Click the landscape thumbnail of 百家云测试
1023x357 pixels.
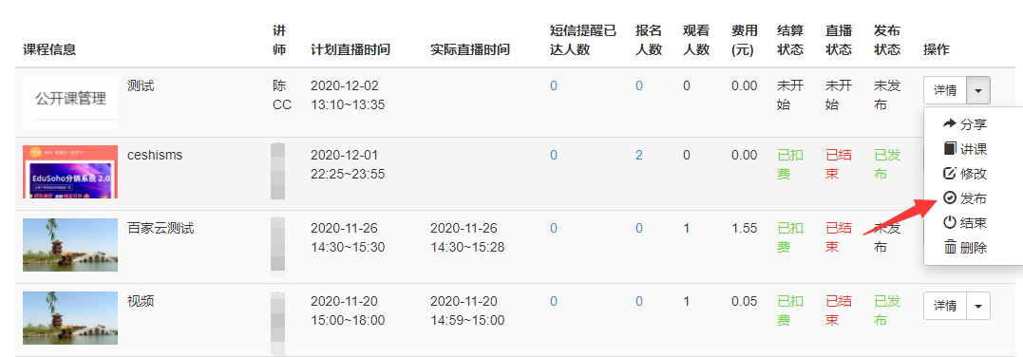tap(70, 245)
